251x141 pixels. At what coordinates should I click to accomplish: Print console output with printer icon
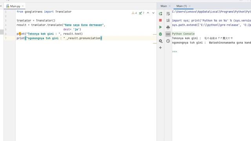168,27
